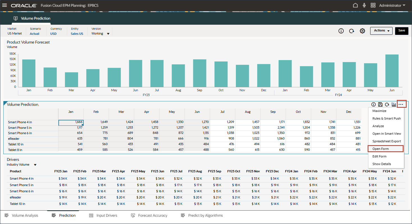
Task: Choose Analyze in the form menu
Action: pyautogui.click(x=386, y=126)
